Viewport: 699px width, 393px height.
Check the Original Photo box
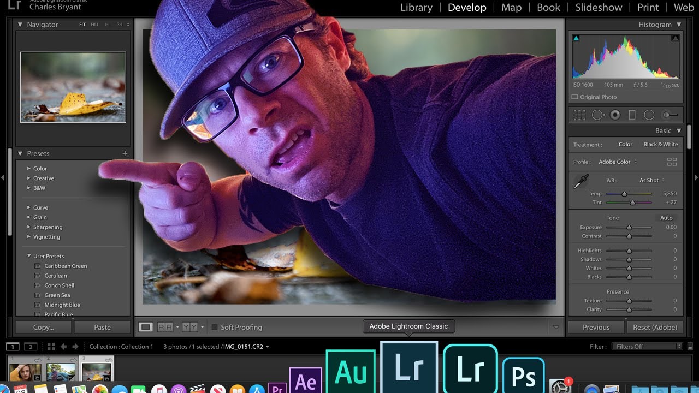coord(574,97)
